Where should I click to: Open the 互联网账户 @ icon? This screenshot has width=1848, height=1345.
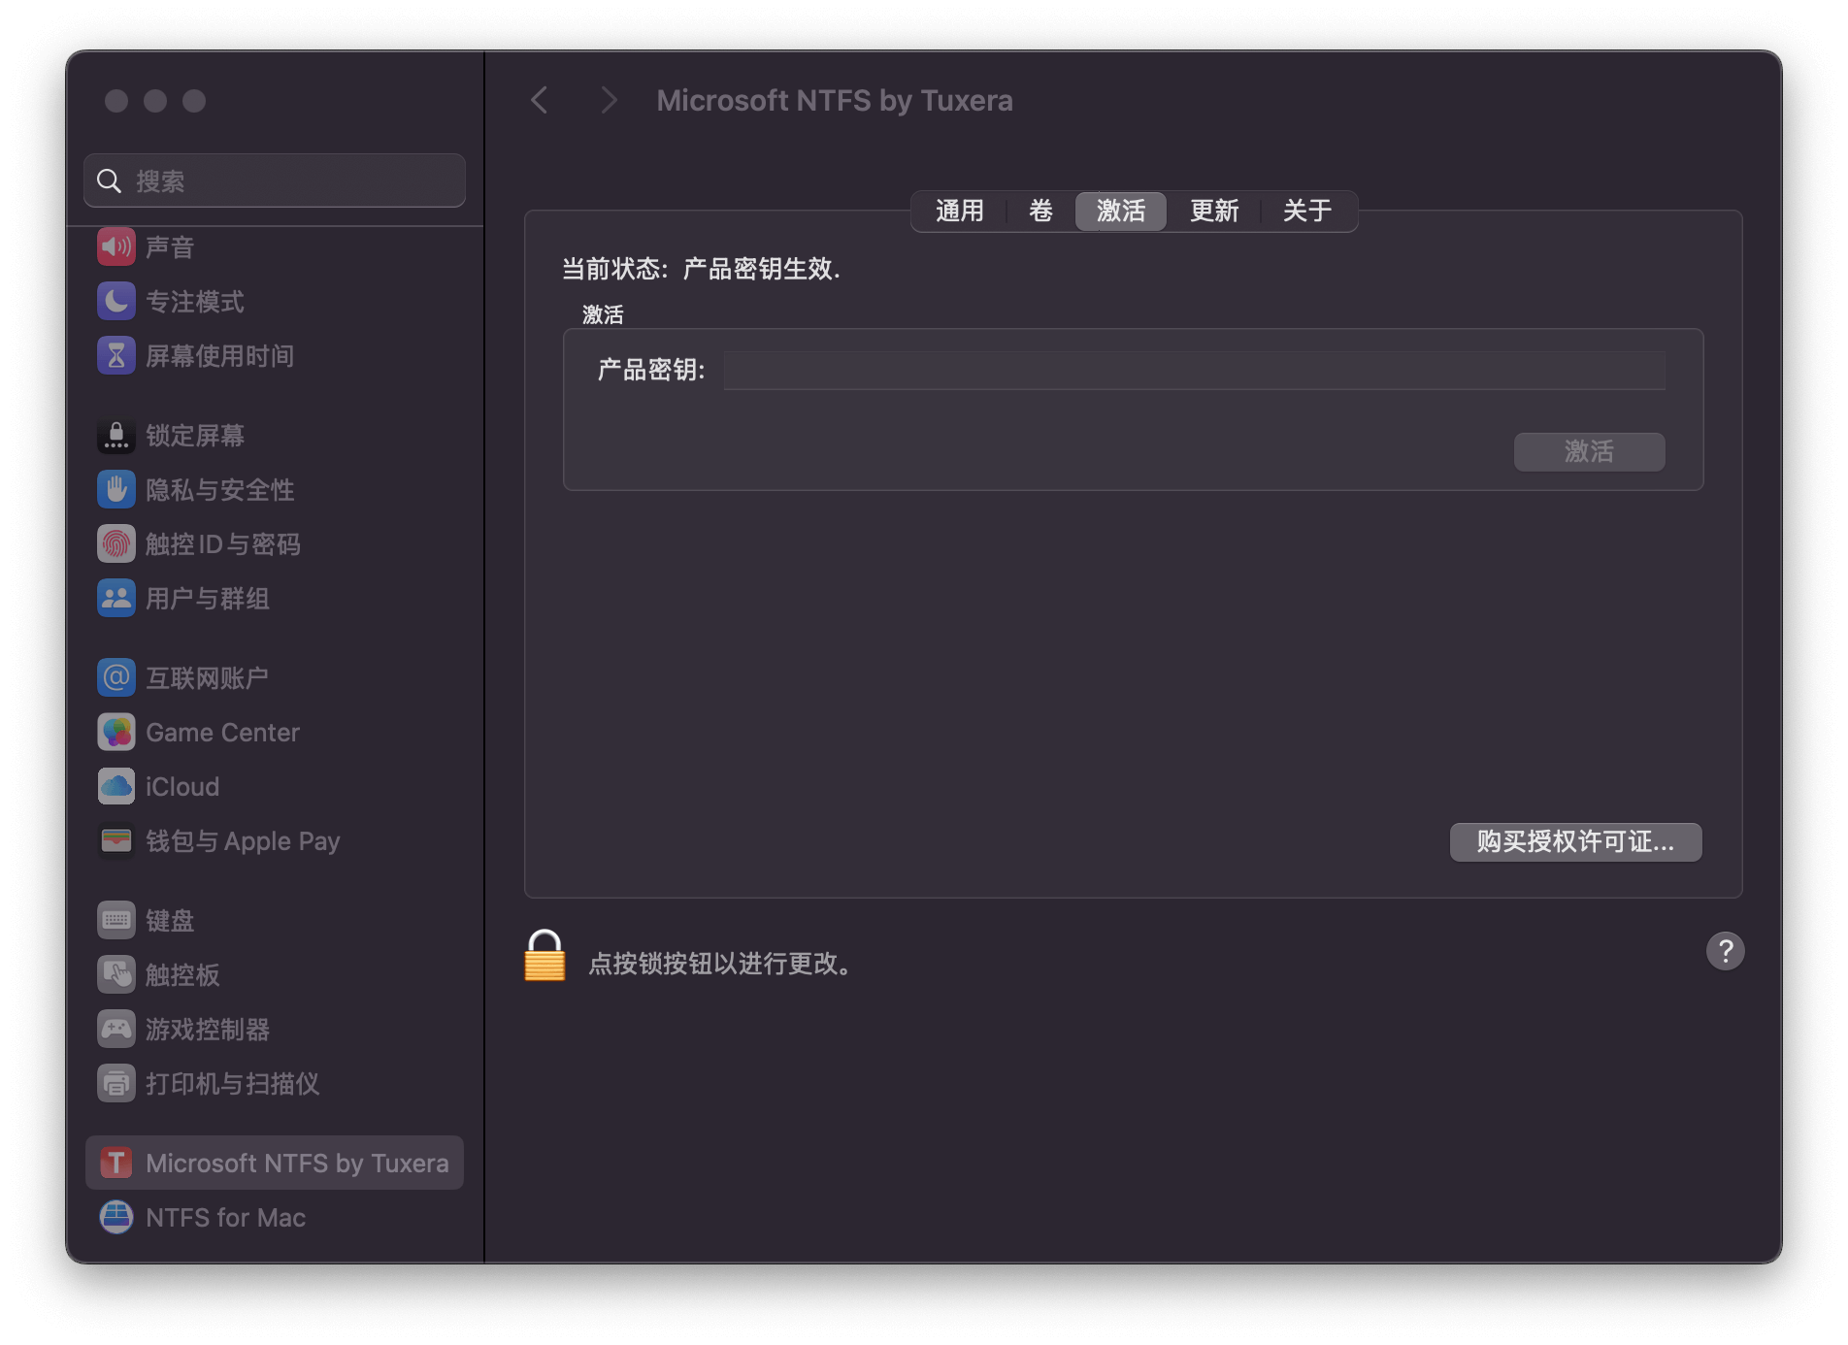click(116, 677)
